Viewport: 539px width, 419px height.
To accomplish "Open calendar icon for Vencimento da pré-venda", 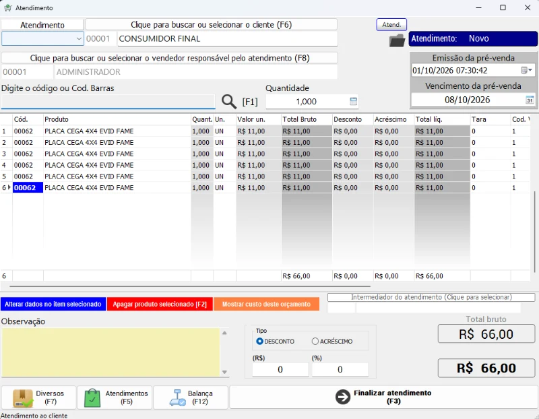I will point(530,100).
